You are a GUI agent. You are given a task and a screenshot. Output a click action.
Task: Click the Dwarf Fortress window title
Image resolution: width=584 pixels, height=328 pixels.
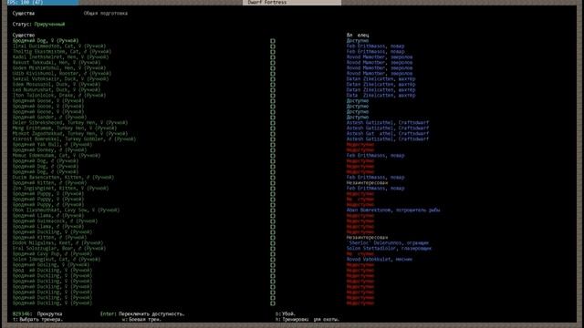coord(267,2)
